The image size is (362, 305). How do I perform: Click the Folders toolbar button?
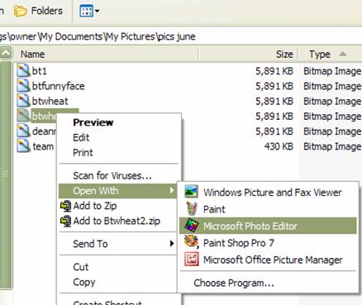(38, 11)
